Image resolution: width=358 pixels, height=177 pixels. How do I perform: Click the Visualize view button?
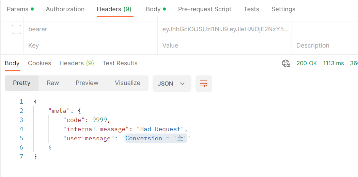click(x=127, y=83)
